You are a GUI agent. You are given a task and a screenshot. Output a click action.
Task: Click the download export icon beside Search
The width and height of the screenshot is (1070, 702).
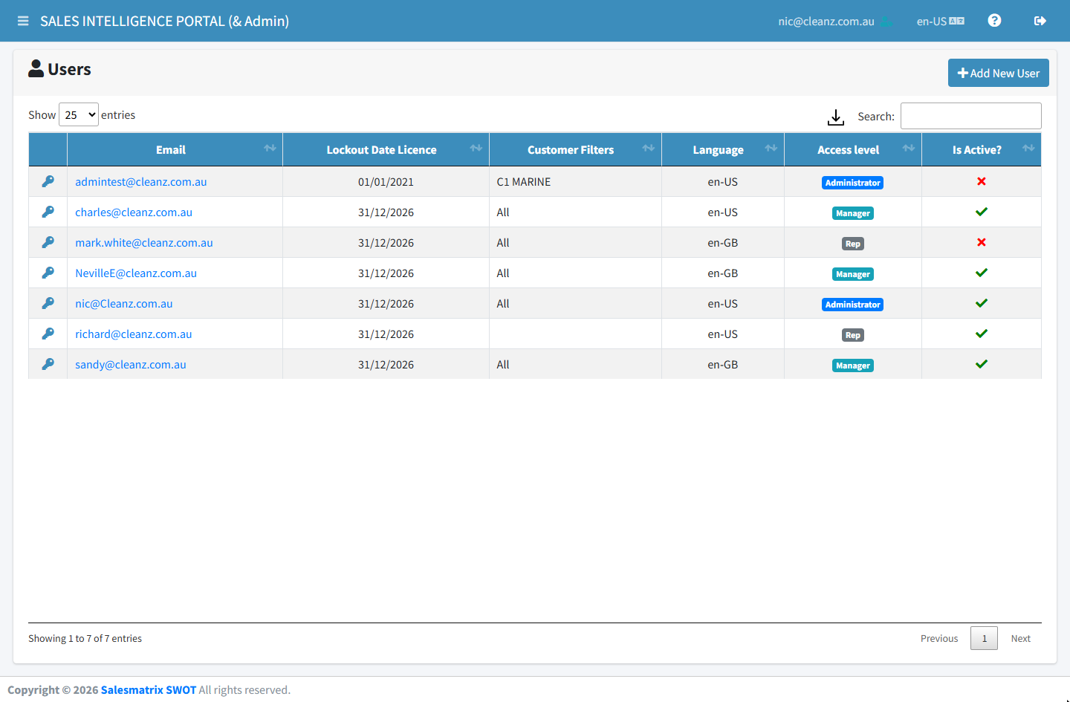pyautogui.click(x=836, y=117)
